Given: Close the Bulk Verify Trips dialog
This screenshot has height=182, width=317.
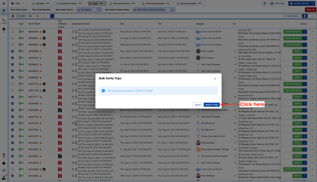Looking at the screenshot, I should (215, 79).
